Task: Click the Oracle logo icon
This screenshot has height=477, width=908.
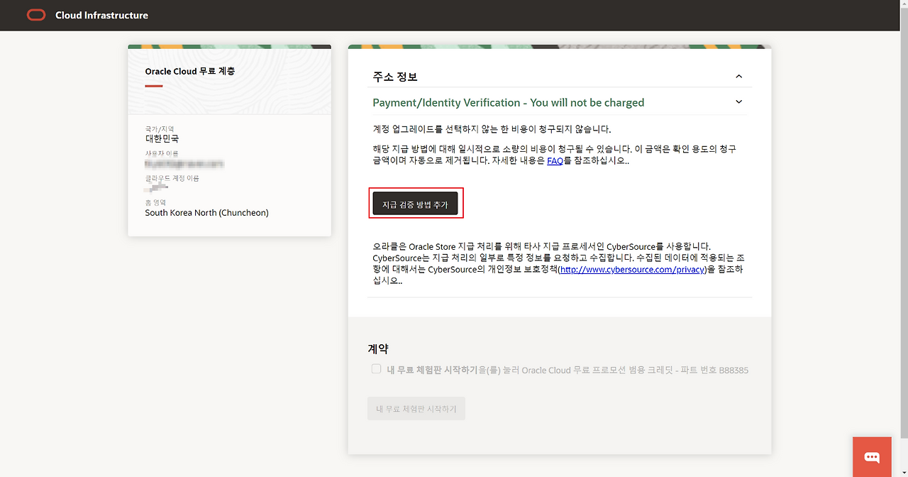Action: pyautogui.click(x=36, y=15)
